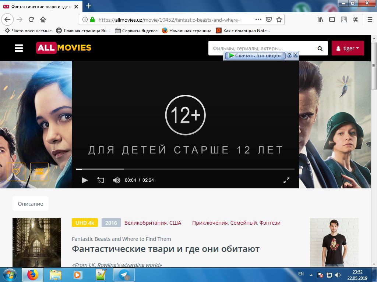The width and height of the screenshot is (377, 282).
Task: Open the media player taskbar icon
Action: 78,275
